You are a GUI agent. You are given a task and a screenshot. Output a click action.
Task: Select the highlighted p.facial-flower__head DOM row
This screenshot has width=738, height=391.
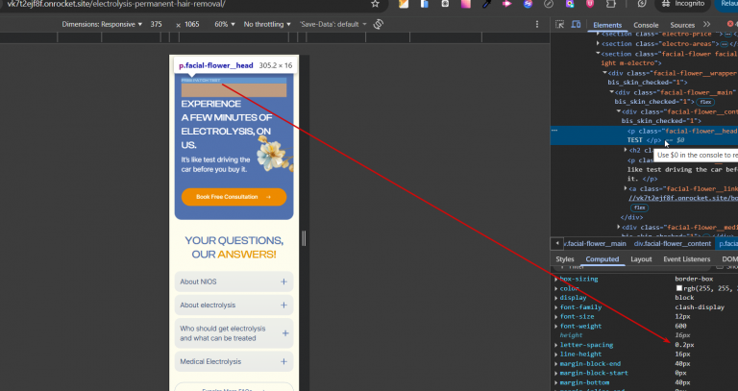[645, 135]
